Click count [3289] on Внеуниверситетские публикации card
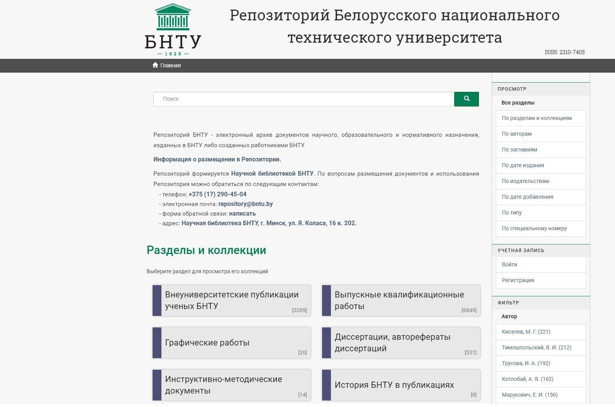The width and height of the screenshot is (615, 407). tap(299, 310)
